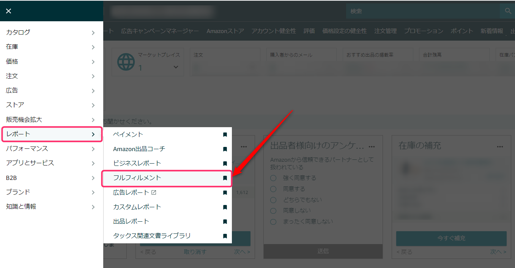Open 価格設定の健全性 in the top bar
The width and height of the screenshot is (515, 268).
[345, 31]
